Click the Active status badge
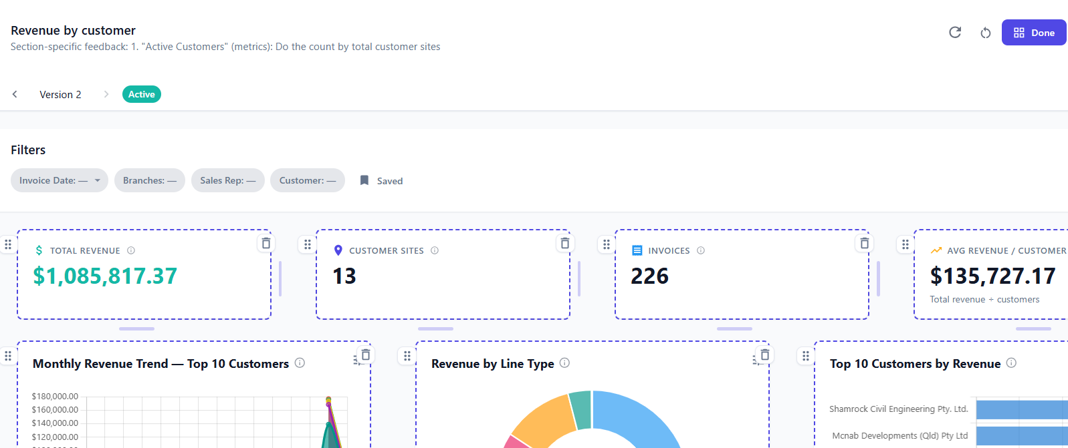The width and height of the screenshot is (1068, 448). pos(142,94)
